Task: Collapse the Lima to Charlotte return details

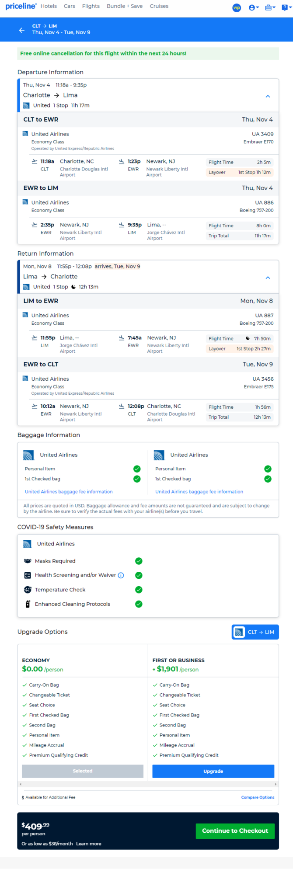Action: (268, 278)
